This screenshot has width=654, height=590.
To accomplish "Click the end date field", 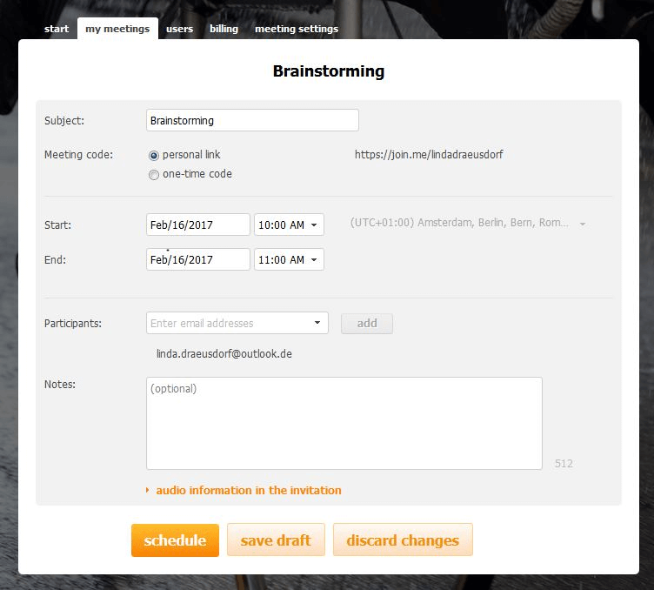I will click(x=198, y=259).
